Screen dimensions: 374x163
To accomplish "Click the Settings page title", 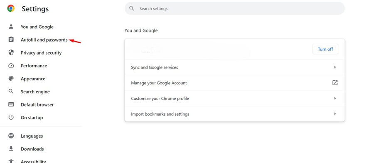I will click(35, 9).
